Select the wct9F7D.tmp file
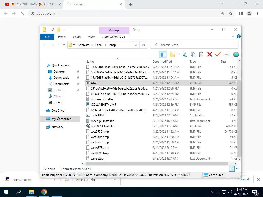 pyautogui.click(x=161, y=132)
